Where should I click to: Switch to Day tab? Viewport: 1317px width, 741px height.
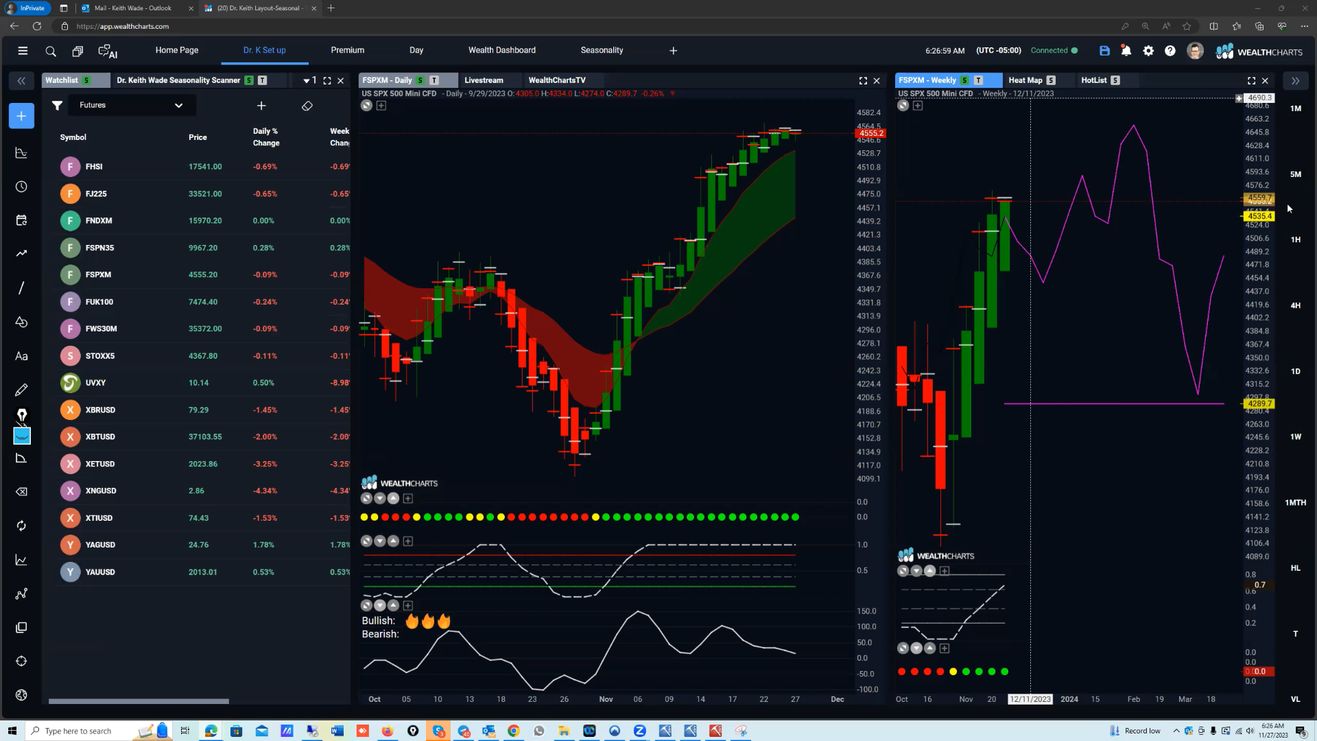416,51
